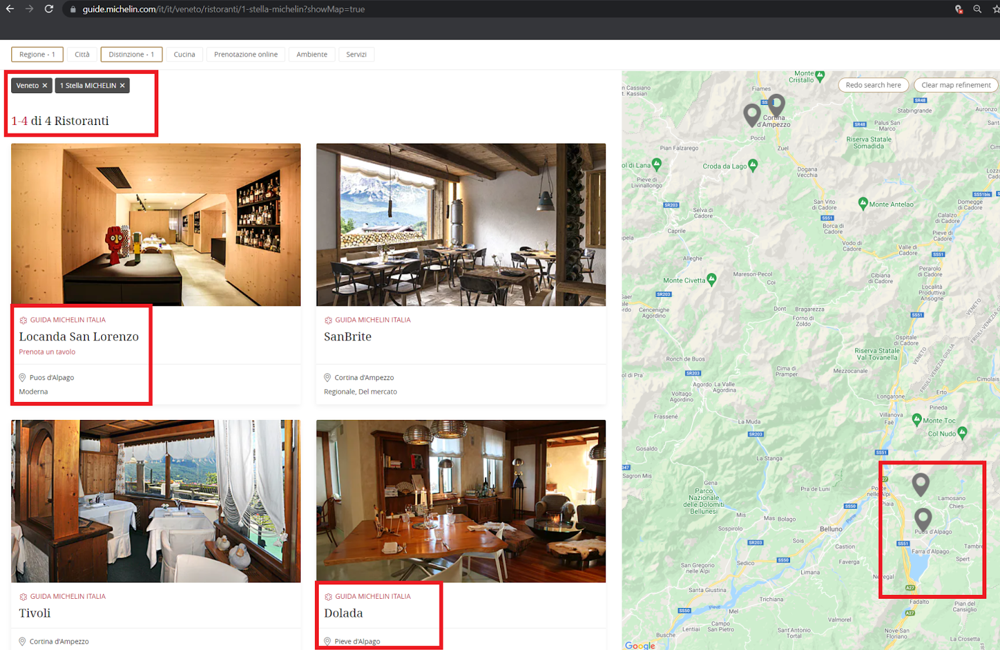
Task: Click the padlock site security icon
Action: tap(73, 9)
